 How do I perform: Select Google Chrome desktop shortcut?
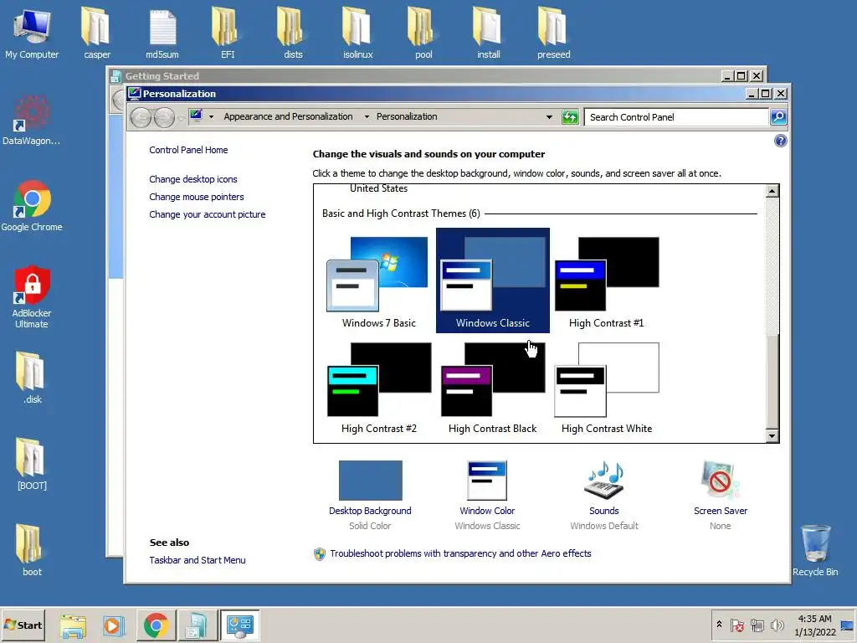pyautogui.click(x=32, y=206)
